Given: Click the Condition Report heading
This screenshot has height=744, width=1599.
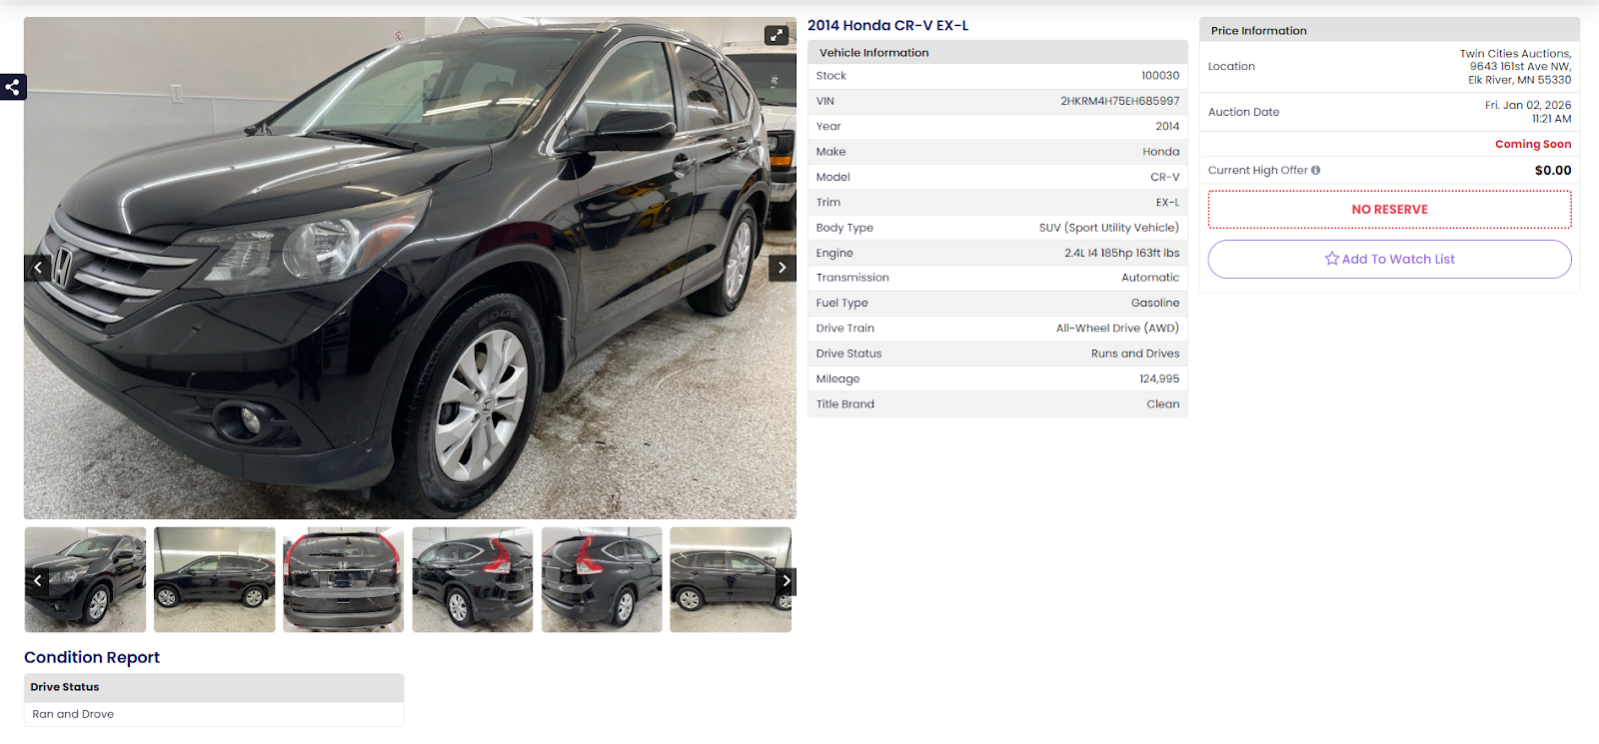Looking at the screenshot, I should 92,657.
